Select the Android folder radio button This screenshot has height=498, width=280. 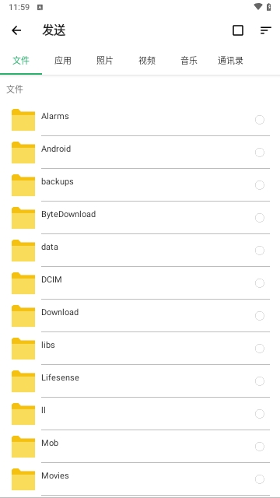[x=259, y=153]
